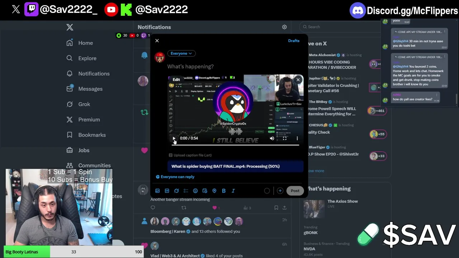The height and width of the screenshot is (258, 459).
Task: Click the Grok enhance icon in compose
Action: click(176, 191)
